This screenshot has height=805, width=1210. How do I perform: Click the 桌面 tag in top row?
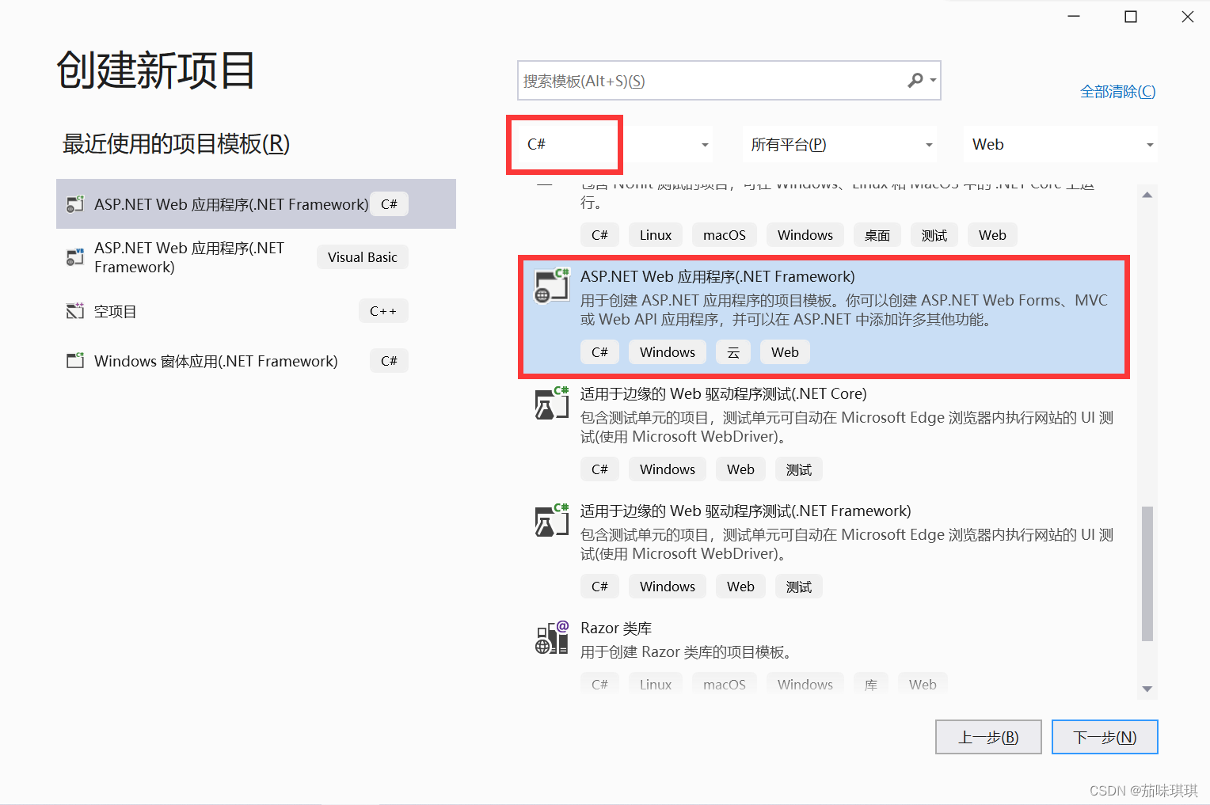pyautogui.click(x=877, y=235)
